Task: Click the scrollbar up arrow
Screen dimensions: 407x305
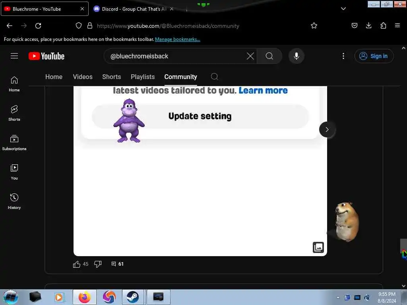Action: 404,48
